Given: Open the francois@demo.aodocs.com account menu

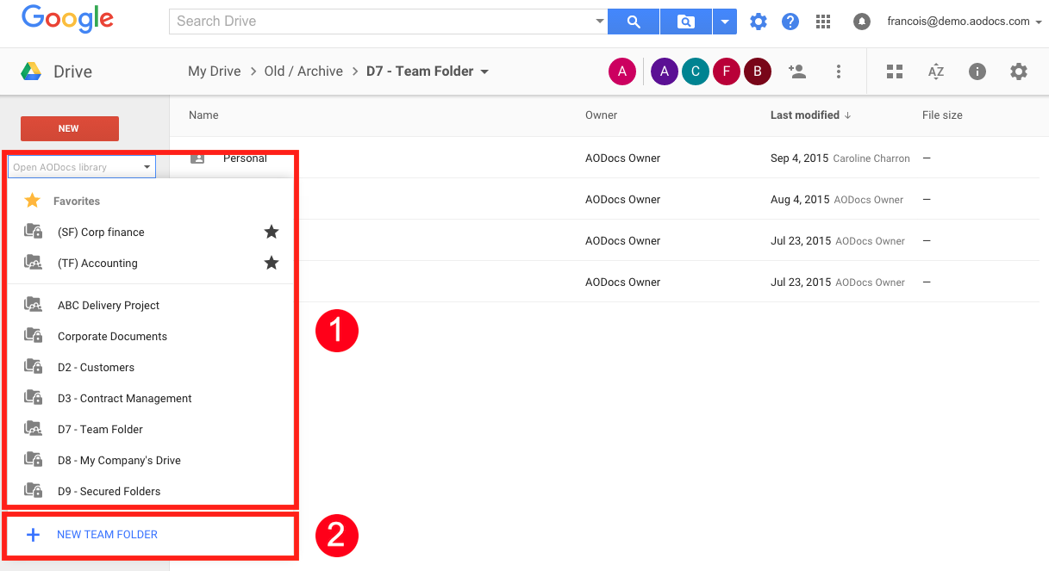Looking at the screenshot, I should (x=965, y=22).
